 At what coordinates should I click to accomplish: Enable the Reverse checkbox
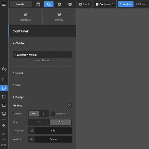tap(53, 114)
